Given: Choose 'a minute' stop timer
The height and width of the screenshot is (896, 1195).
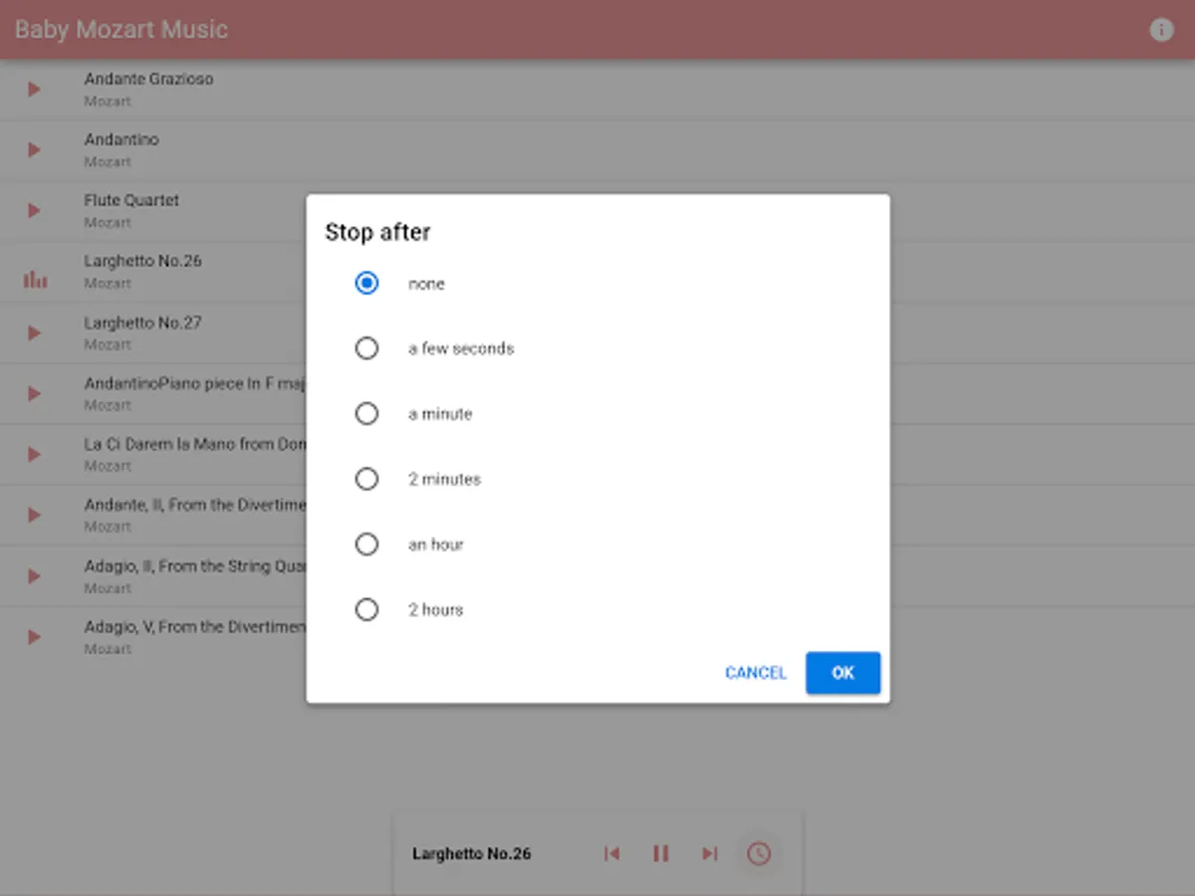Looking at the screenshot, I should [367, 414].
